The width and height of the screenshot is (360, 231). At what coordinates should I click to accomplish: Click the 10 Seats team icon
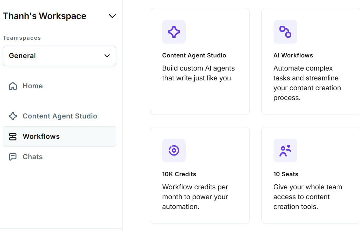coord(285,151)
